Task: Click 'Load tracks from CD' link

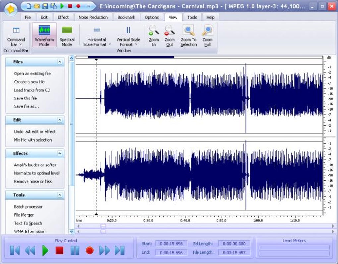Action: 32,90
